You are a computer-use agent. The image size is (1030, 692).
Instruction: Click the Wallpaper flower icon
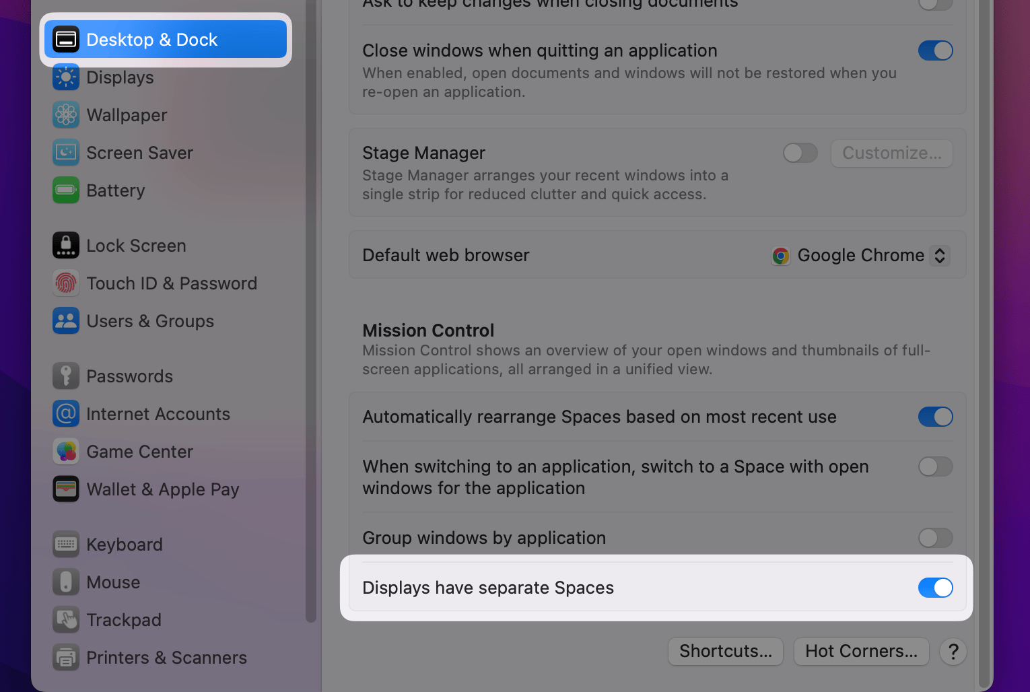click(66, 115)
